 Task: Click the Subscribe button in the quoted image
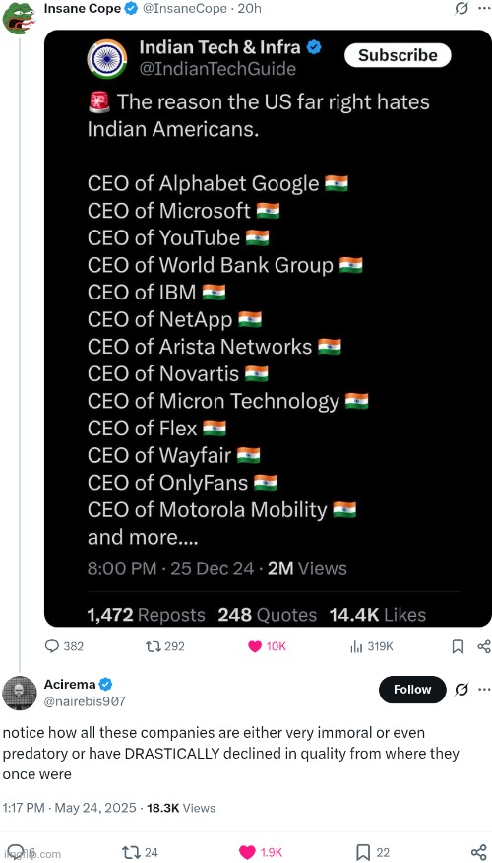[398, 55]
